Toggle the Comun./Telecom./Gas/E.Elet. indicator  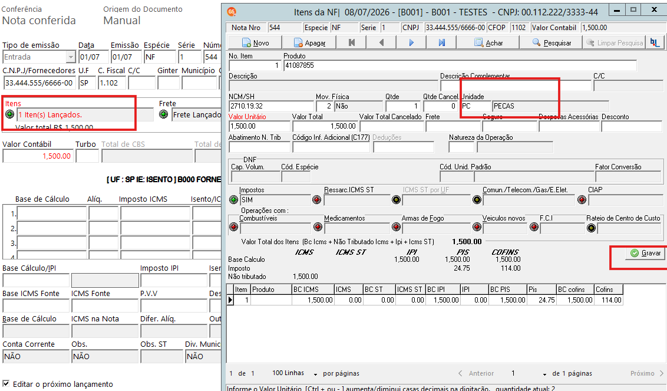pyautogui.click(x=477, y=200)
